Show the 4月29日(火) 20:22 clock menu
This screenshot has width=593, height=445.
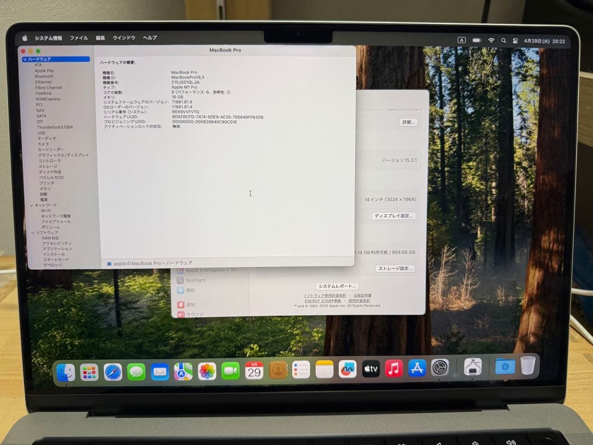pos(545,41)
